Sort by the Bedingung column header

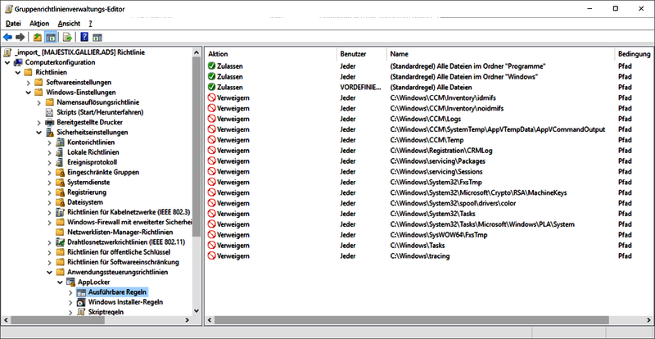(635, 54)
